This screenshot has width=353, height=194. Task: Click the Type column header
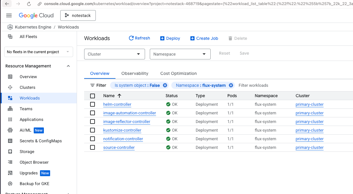coord(200,96)
